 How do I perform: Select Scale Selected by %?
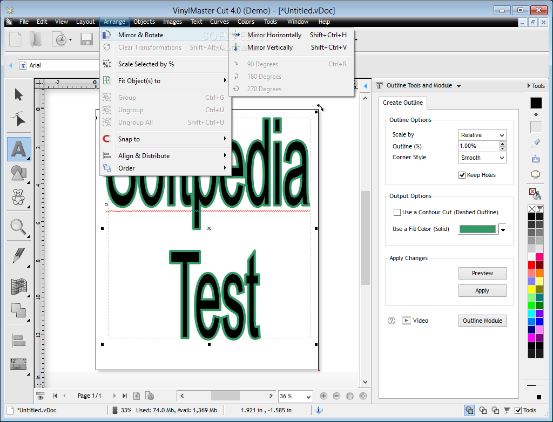165,64
